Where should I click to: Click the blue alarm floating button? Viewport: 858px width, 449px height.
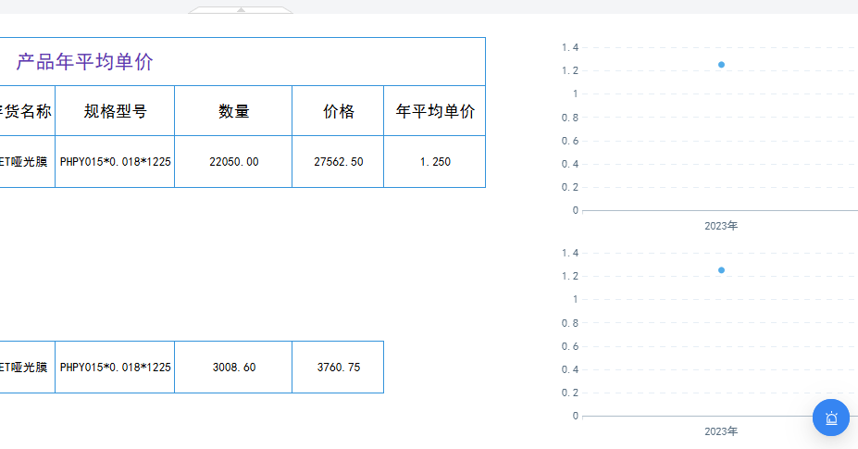(x=830, y=418)
